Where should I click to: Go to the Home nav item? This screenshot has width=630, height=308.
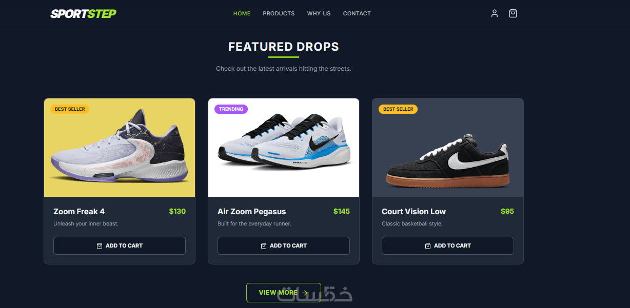pos(242,13)
